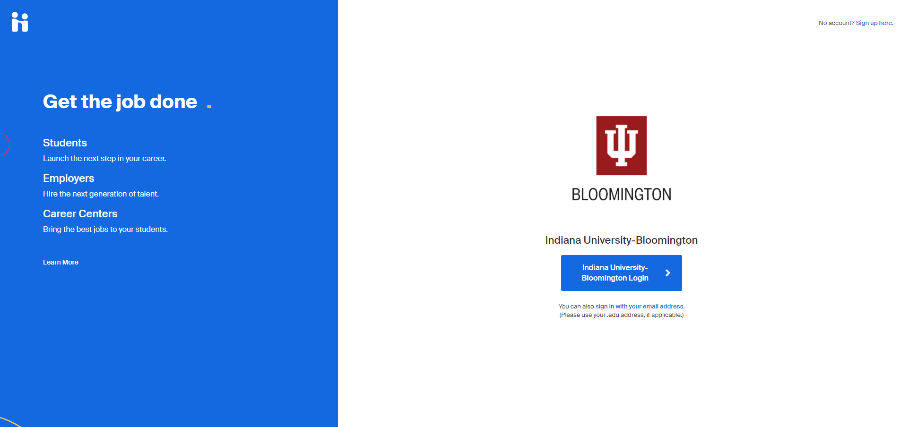Click the Indiana University trident logo
Viewport: 900px width, 427px height.
621,145
